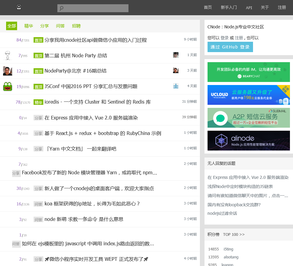The width and height of the screenshot is (293, 266).
Task: Open topic 第二届 杭州 Node Party 总结
Action: coord(76,55)
